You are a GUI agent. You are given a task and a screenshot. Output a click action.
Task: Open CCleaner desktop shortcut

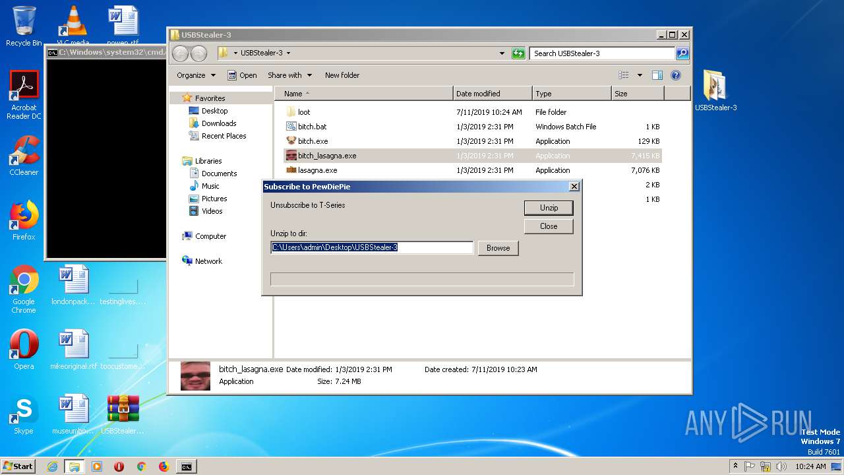click(x=24, y=156)
